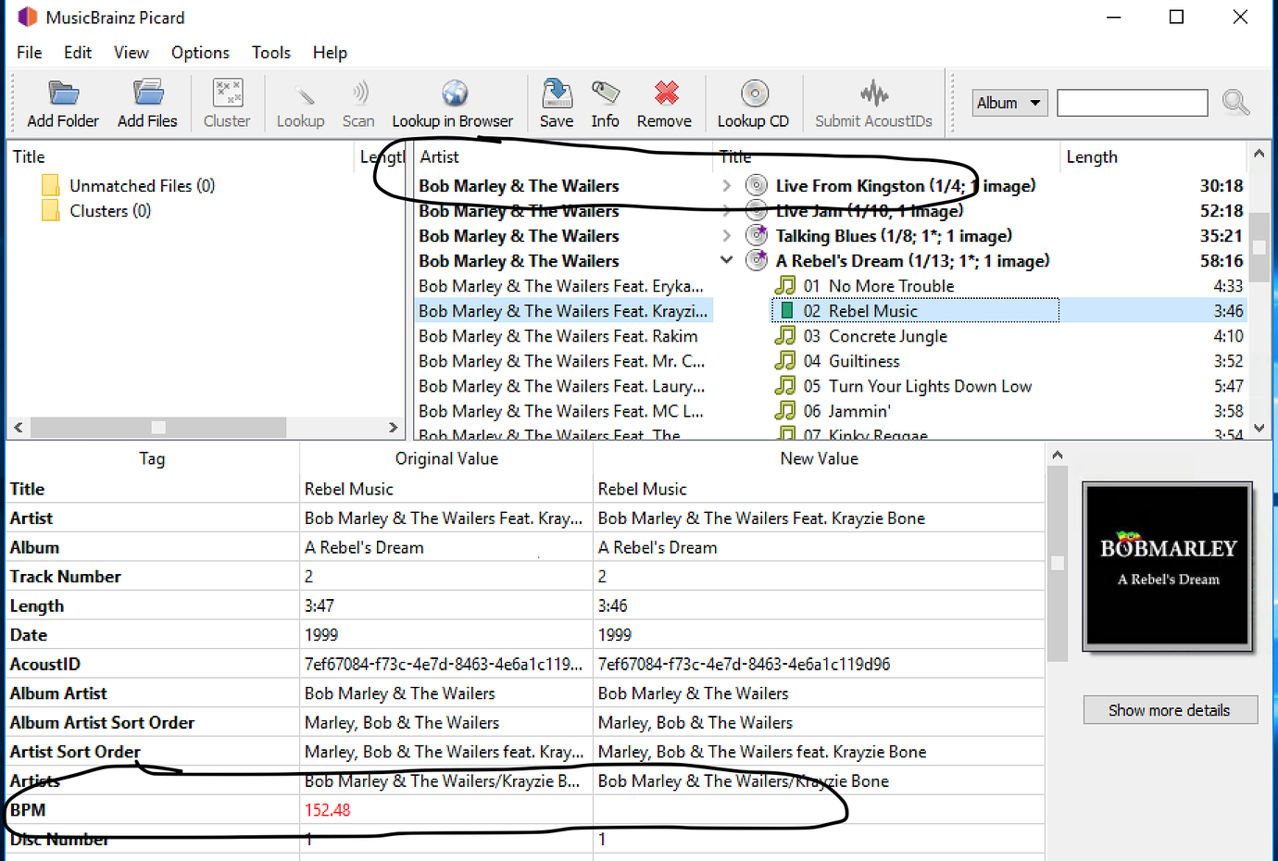Click Submit AcoustIDs waveform icon
Image resolution: width=1278 pixels, height=861 pixels.
pyautogui.click(x=873, y=94)
